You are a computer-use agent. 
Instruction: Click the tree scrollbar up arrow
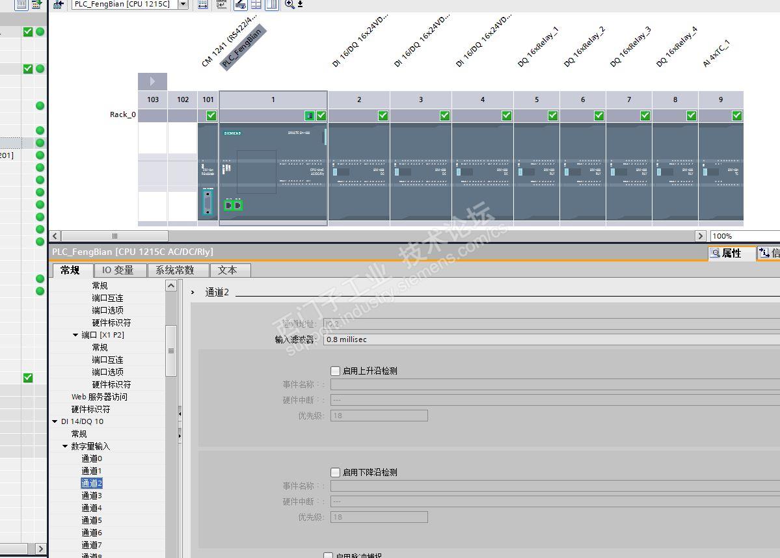coord(170,286)
